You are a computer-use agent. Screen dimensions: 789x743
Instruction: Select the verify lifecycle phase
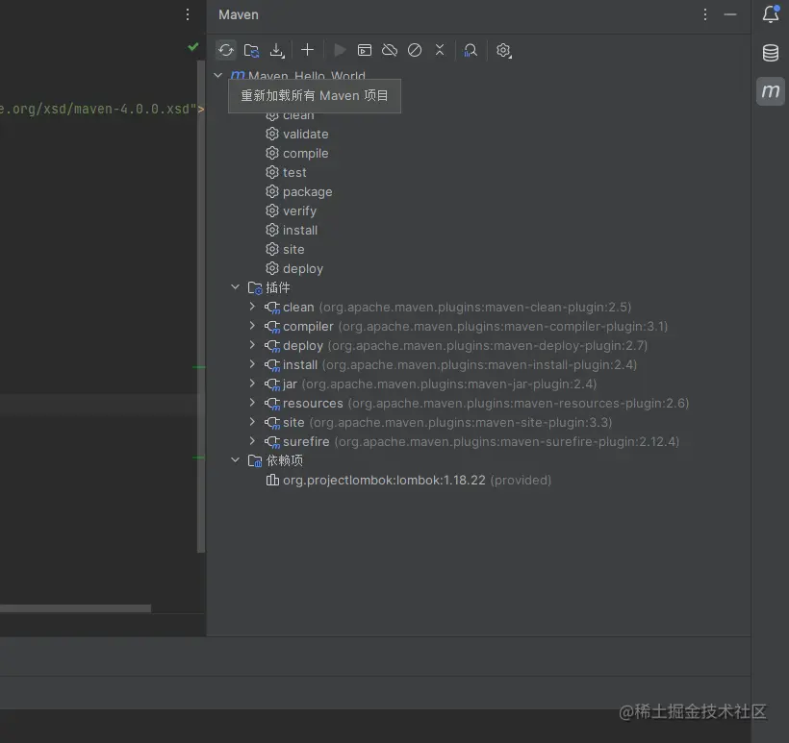291,211
